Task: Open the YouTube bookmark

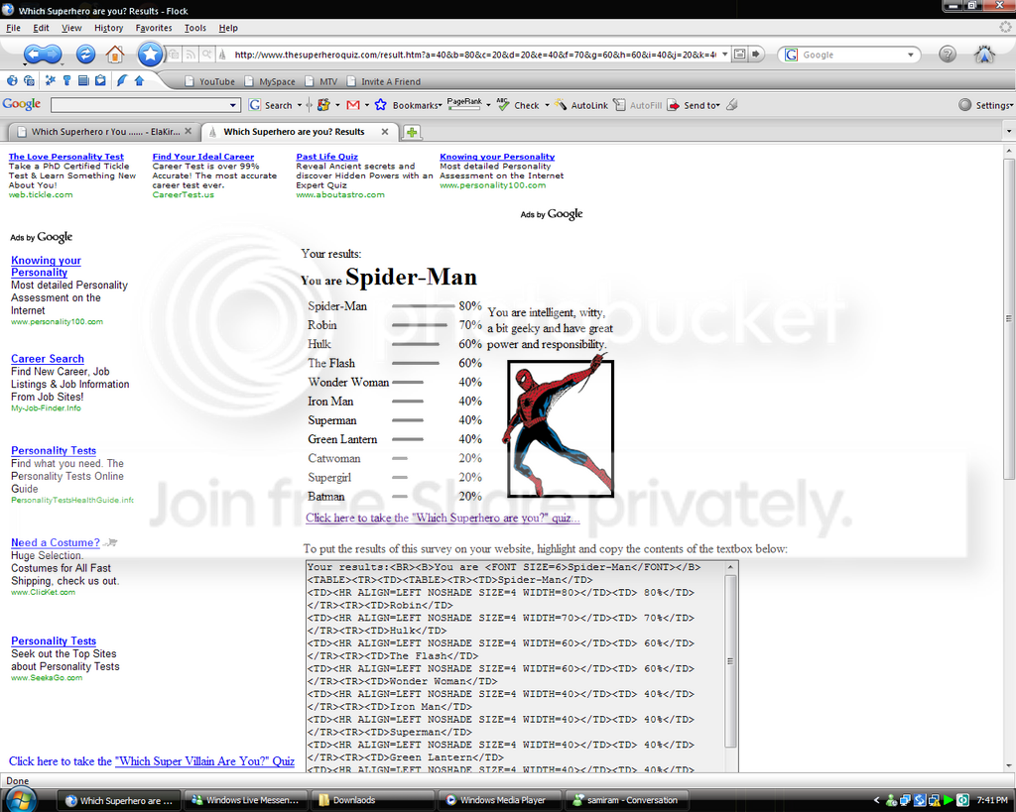Action: point(210,81)
